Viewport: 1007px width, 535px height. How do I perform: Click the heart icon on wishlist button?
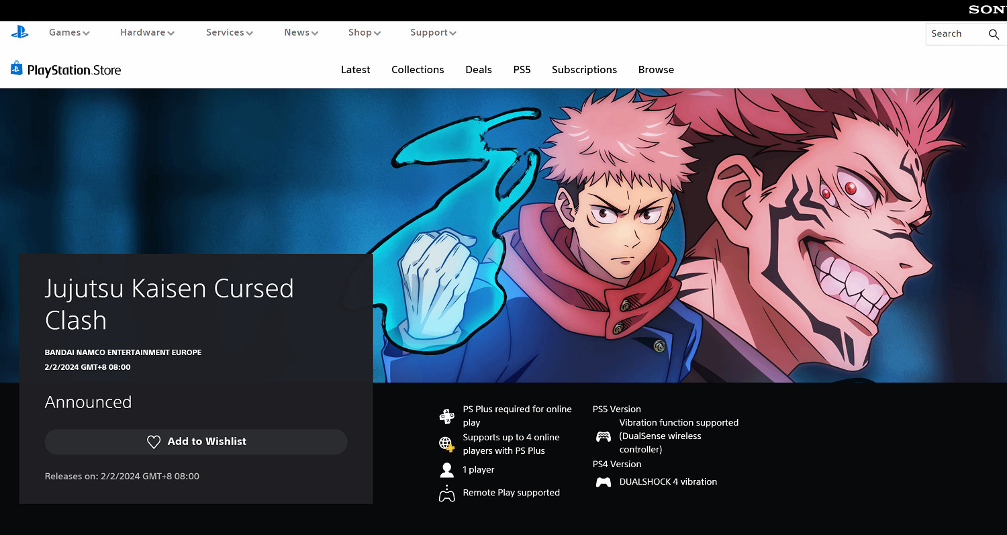[x=154, y=442]
